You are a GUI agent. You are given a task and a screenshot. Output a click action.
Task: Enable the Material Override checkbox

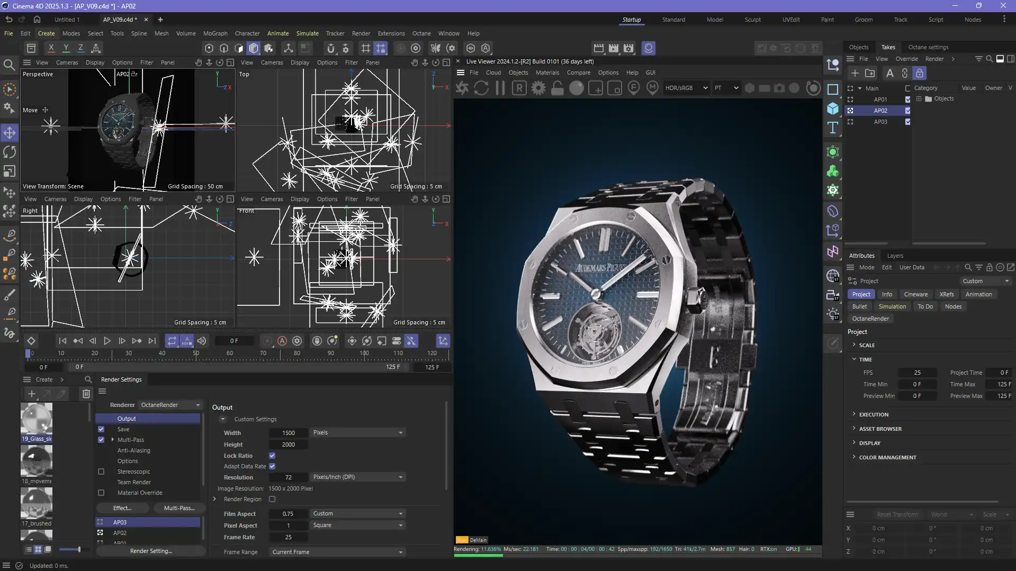[101, 493]
